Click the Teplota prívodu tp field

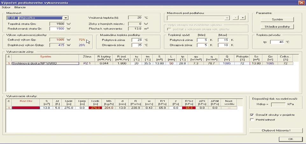pyautogui.click(x=277, y=42)
